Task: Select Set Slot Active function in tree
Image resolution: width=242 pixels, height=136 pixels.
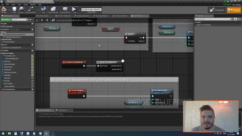Action: pyautogui.click(x=9, y=42)
